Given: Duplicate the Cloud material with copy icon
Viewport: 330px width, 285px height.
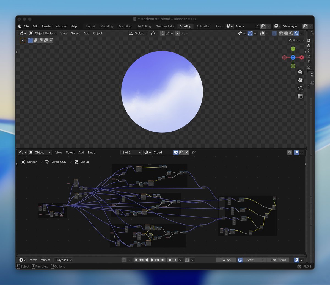Looking at the screenshot, I should point(181,153).
